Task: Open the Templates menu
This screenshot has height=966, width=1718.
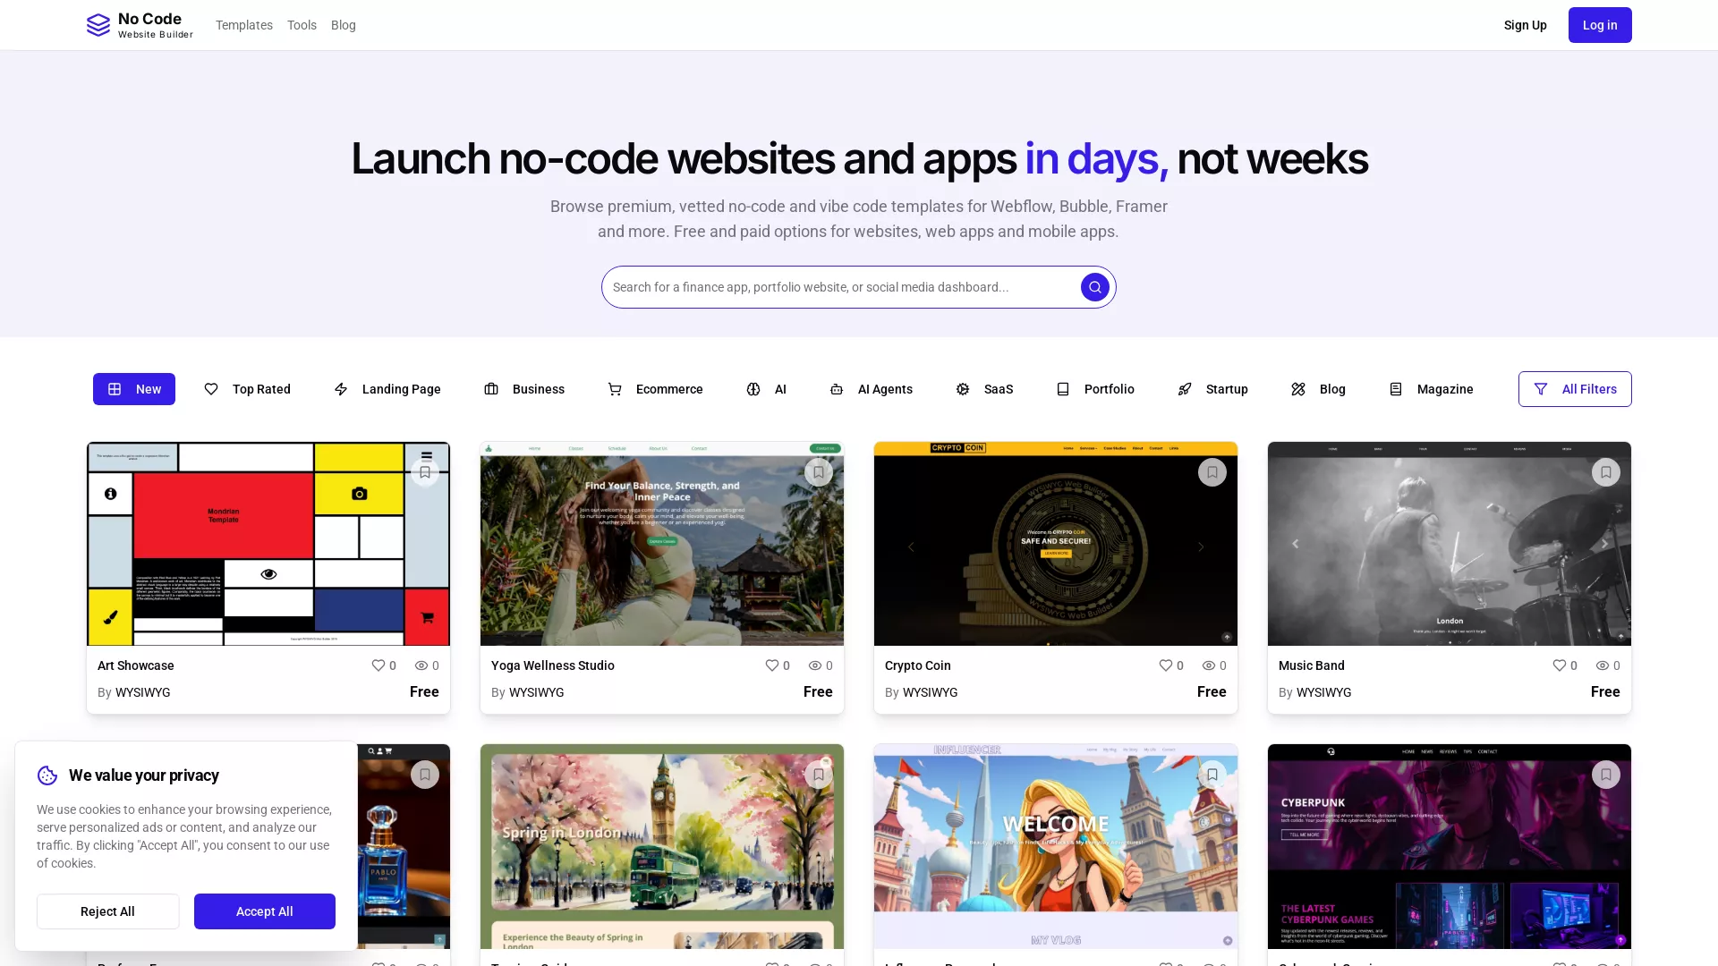Action: 243,25
